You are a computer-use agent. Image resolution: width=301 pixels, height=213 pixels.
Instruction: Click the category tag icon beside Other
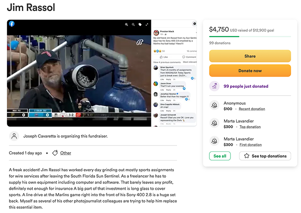(55, 153)
